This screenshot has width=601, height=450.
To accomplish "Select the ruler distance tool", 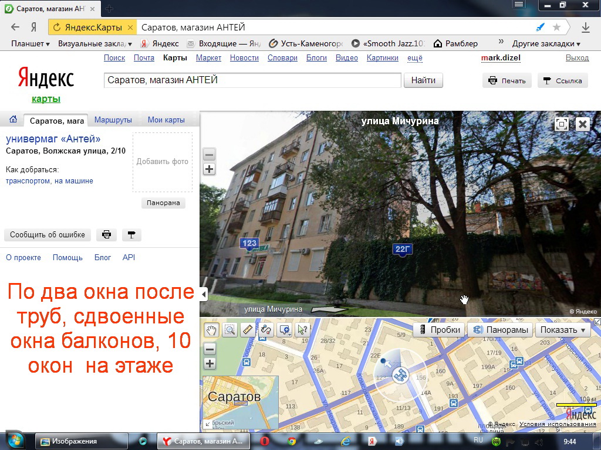I will 247,330.
